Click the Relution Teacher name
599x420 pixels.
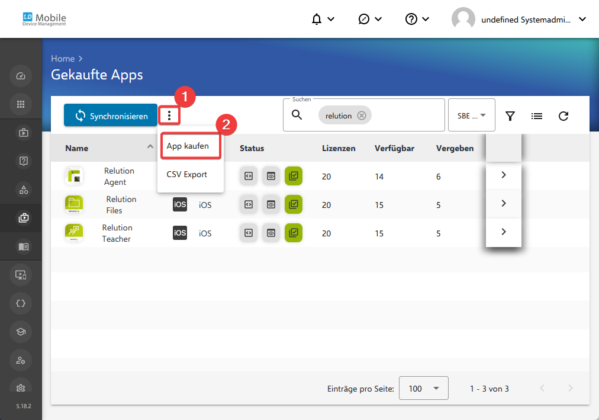coord(117,233)
